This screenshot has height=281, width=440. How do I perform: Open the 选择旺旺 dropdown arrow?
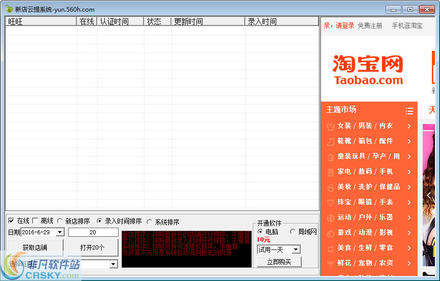click(x=113, y=264)
